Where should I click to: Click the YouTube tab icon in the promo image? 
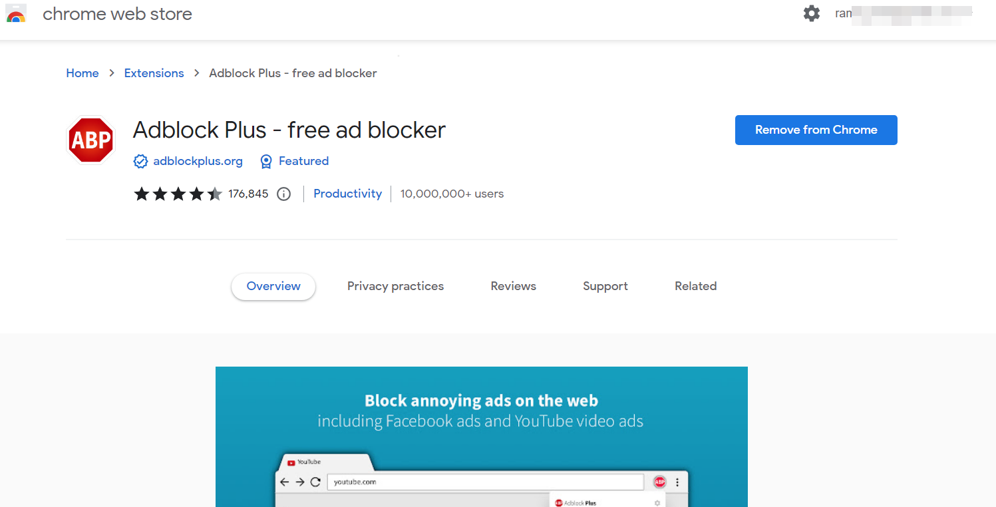click(x=290, y=462)
